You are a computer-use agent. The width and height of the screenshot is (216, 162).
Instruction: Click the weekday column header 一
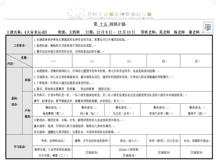[52, 61]
